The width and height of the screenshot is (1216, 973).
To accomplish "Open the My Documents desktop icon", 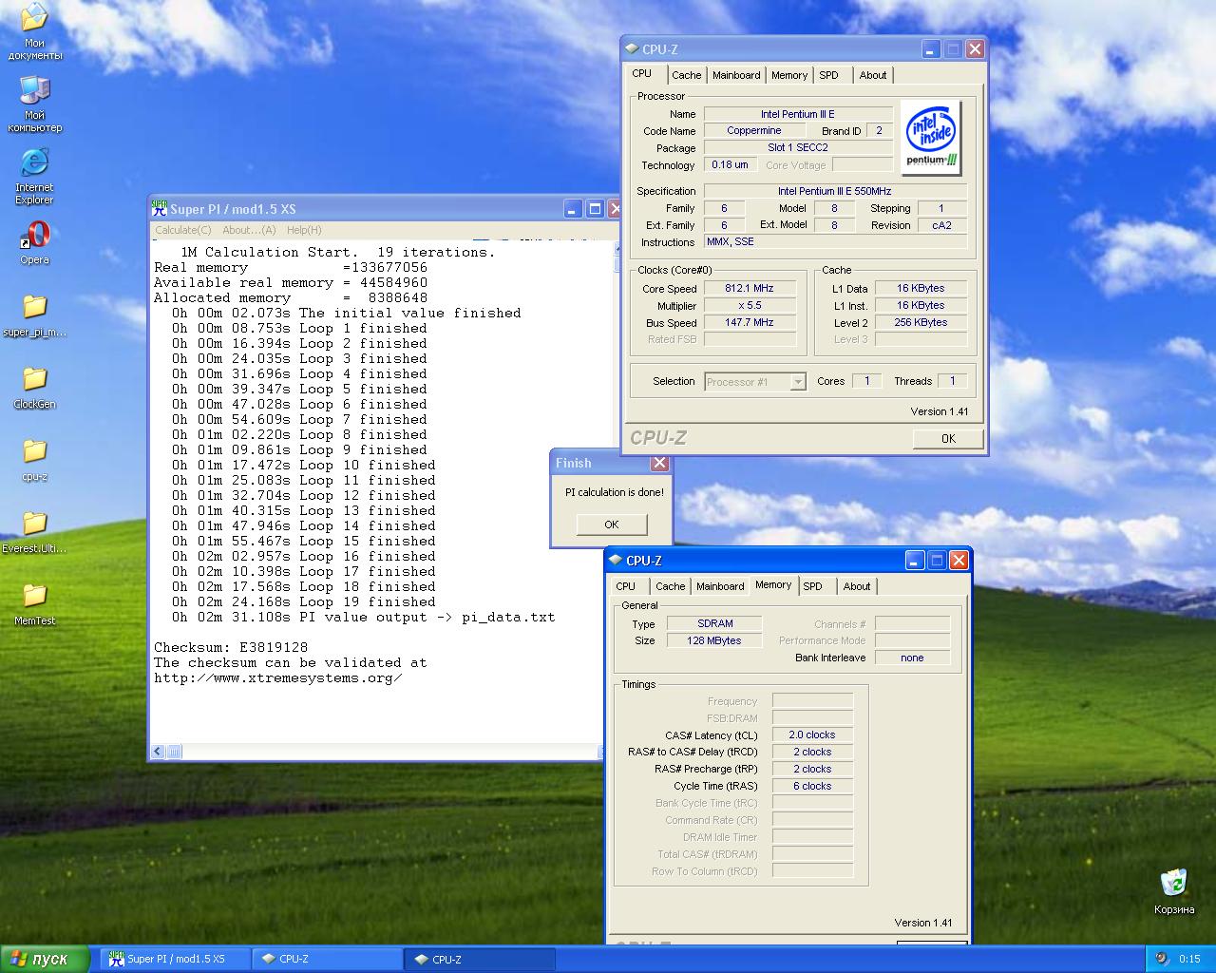I will pos(34,31).
